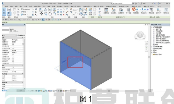The image size is (174, 104).
Task: Click the red Delete X icon
Action: coord(63,14)
